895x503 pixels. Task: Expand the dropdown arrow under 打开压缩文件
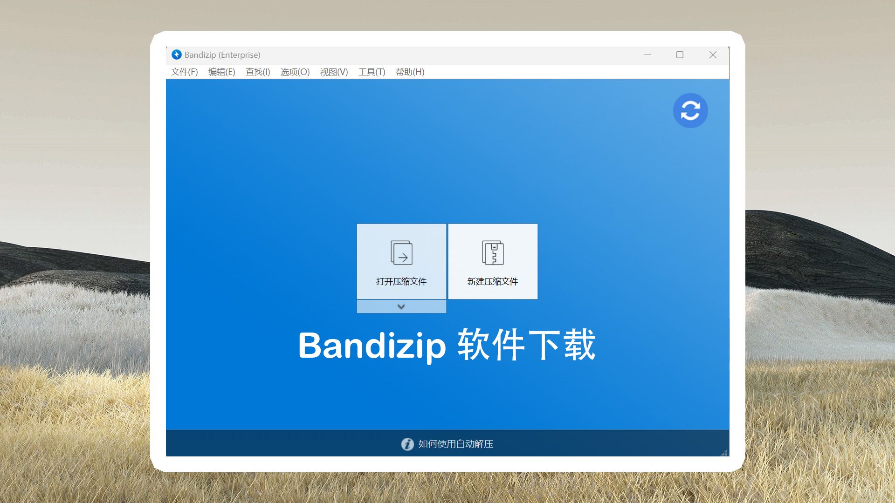coord(401,306)
